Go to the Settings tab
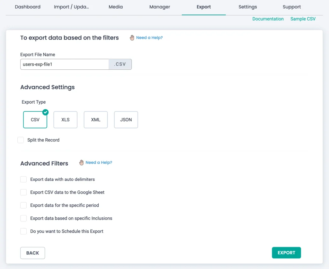Viewport: 329px width, 269px height. coord(247,7)
